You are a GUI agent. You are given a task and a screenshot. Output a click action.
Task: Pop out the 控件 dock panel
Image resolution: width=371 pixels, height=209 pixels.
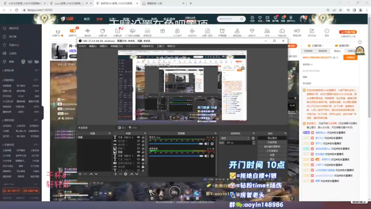point(285,133)
